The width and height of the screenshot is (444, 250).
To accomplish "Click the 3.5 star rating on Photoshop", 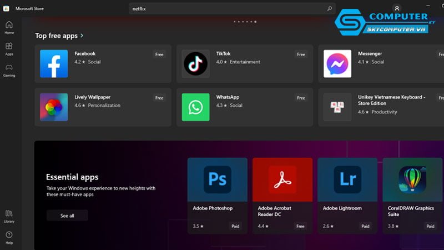I will click(x=198, y=226).
